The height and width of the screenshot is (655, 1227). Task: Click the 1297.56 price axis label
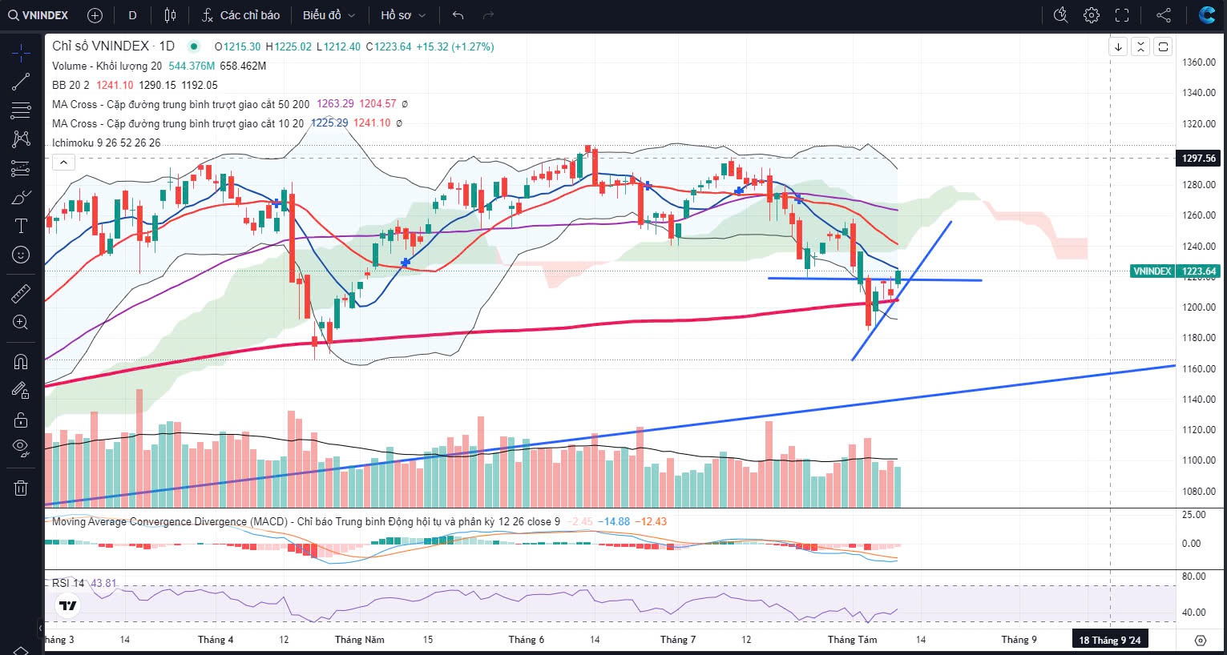[1198, 158]
